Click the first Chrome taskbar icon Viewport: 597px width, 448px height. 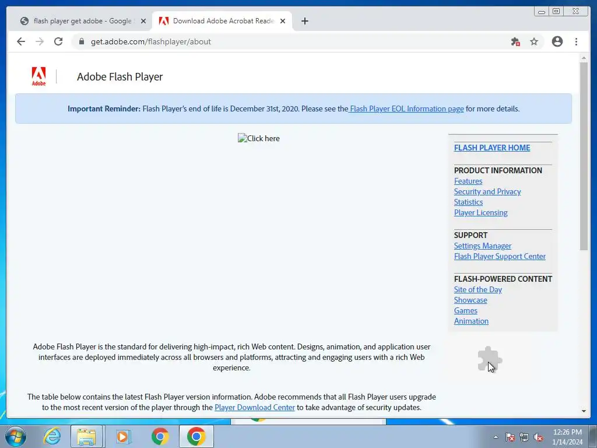(160, 436)
